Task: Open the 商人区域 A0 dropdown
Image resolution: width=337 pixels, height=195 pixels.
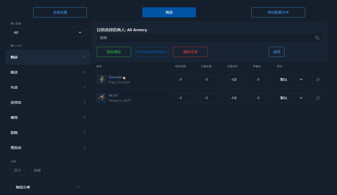Action: (x=48, y=32)
